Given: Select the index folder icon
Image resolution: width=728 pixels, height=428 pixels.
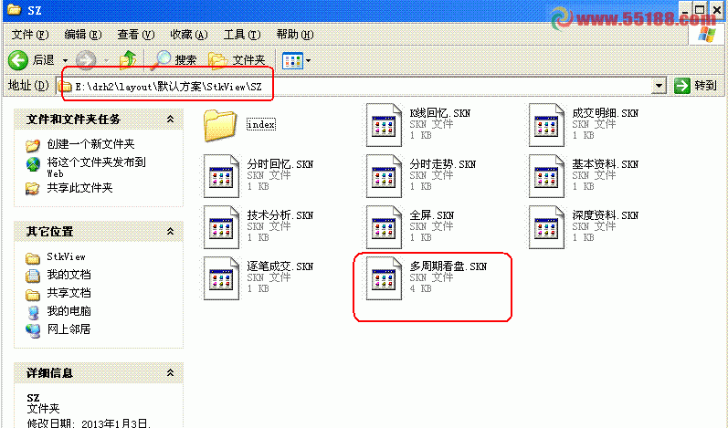Looking at the screenshot, I should tap(219, 125).
